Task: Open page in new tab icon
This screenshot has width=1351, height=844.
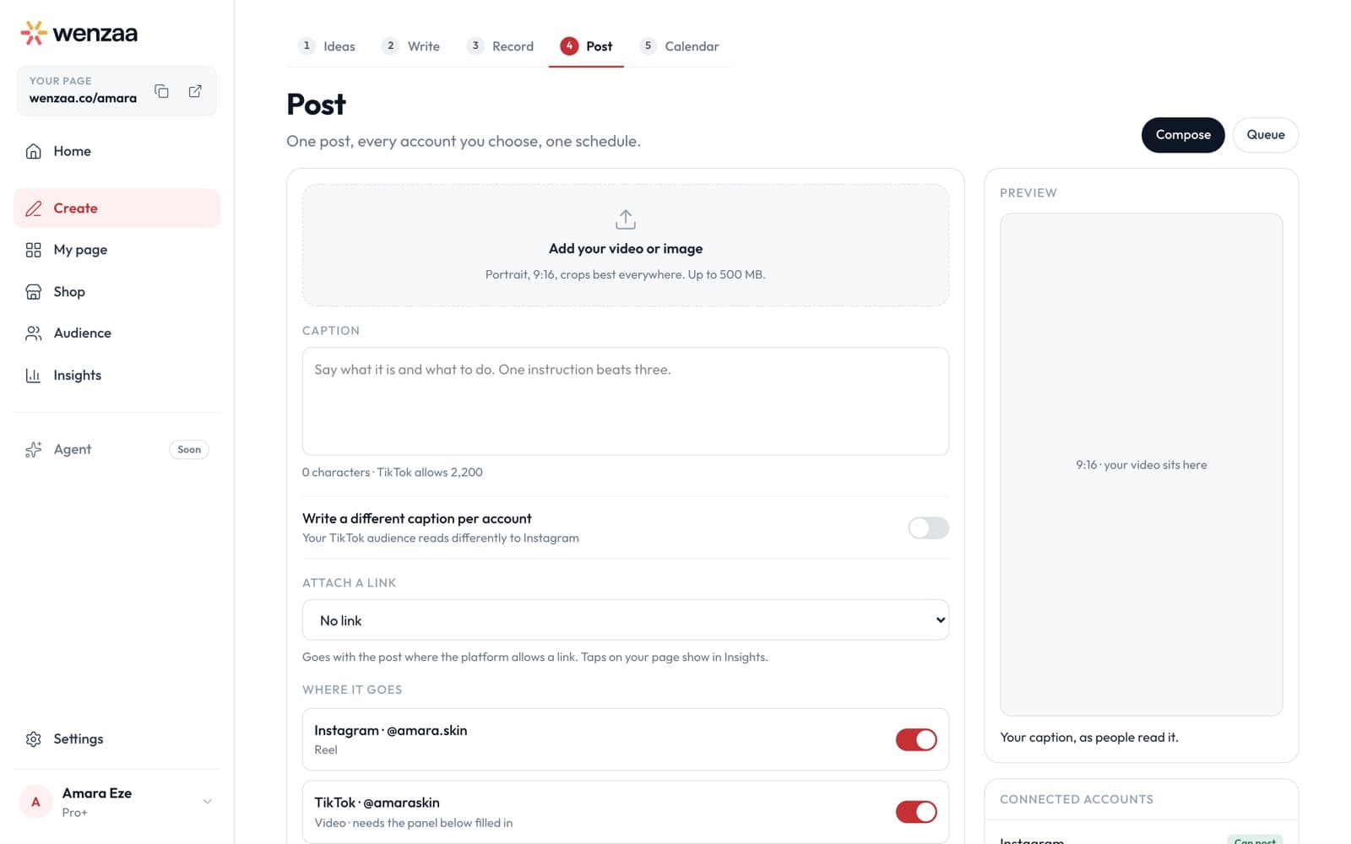Action: point(195,91)
